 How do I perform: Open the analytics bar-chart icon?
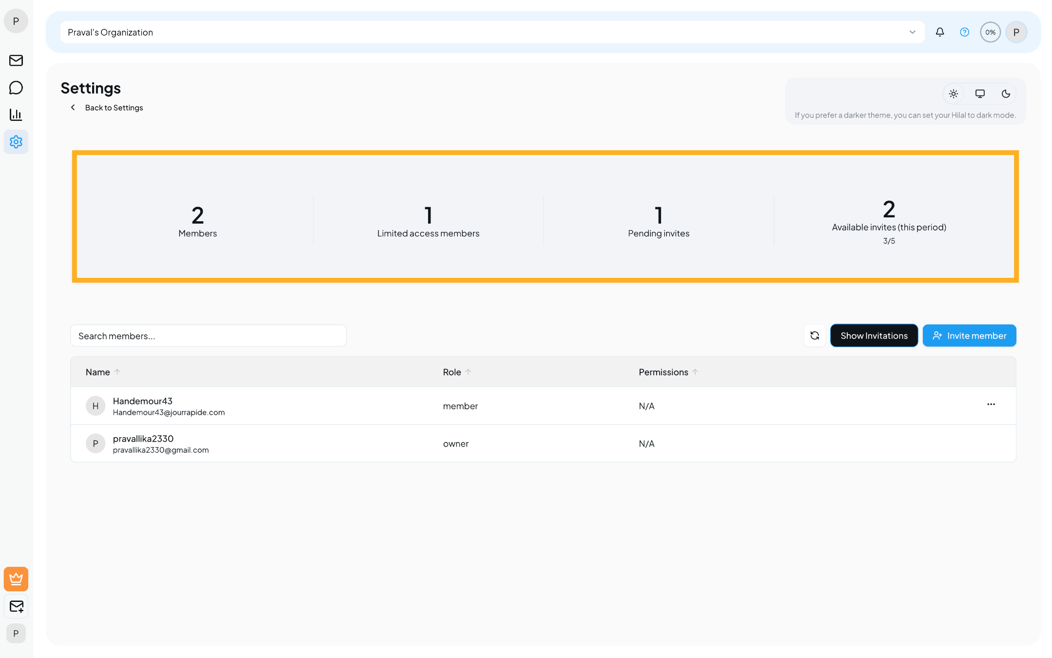[x=16, y=115]
